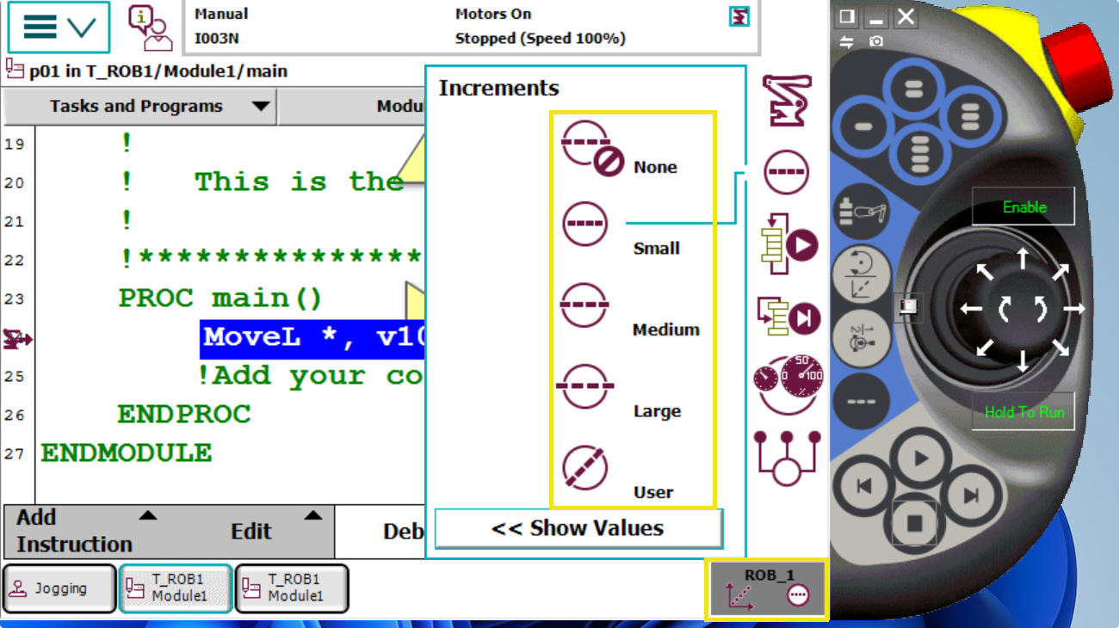
Task: Open the ABB main menu button
Action: [x=59, y=28]
